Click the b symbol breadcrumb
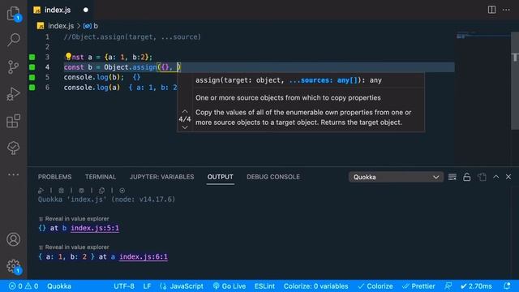 click(x=91, y=26)
